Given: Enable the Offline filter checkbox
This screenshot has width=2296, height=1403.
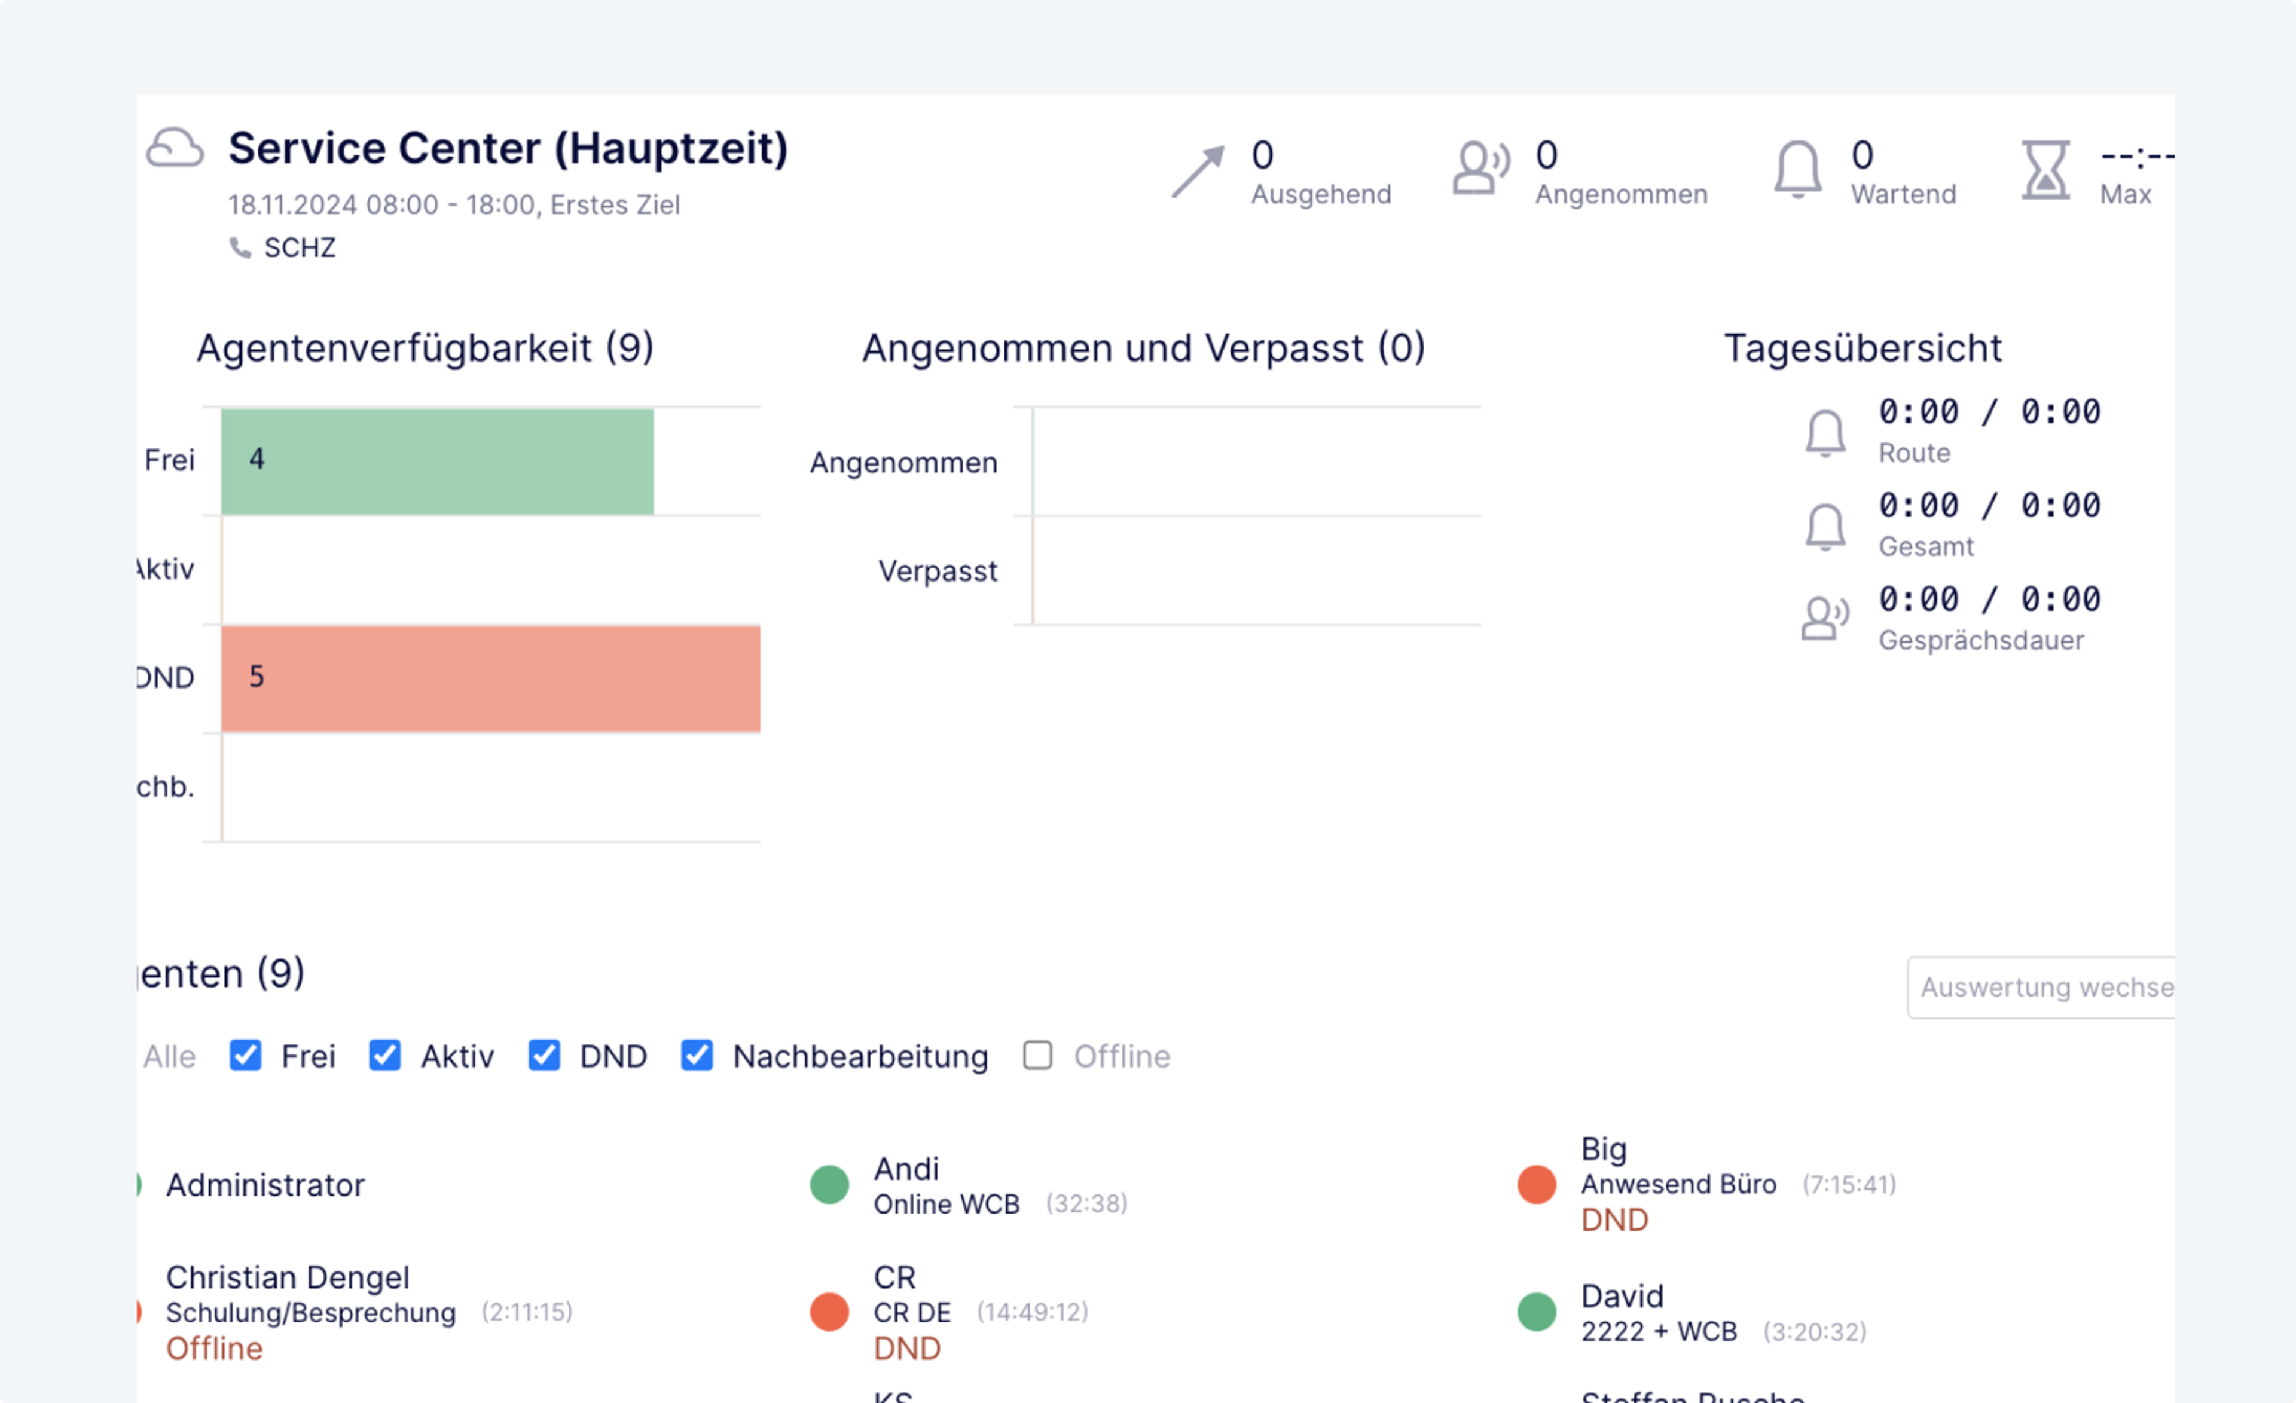Looking at the screenshot, I should coord(1037,1056).
